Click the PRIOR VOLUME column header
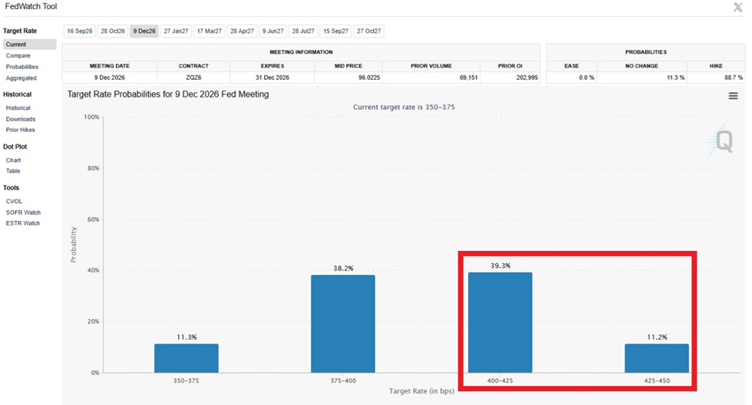752x405 pixels. click(x=431, y=66)
